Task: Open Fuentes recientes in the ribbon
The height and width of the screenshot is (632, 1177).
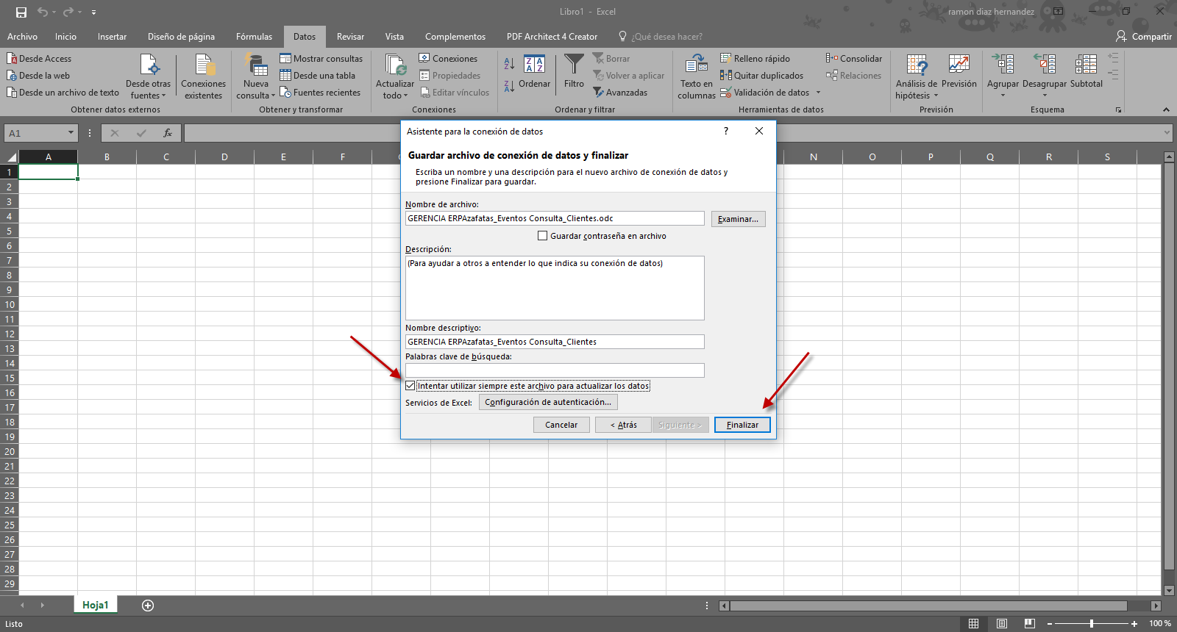Action: tap(321, 93)
